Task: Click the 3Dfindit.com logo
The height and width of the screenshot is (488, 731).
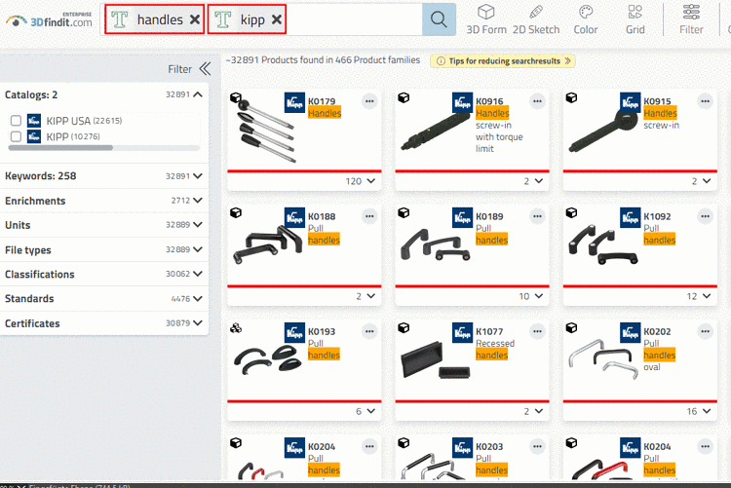Action: click(x=49, y=20)
